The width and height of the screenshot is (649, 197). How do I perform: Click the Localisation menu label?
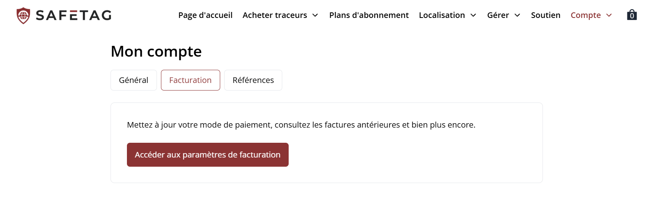(x=442, y=15)
